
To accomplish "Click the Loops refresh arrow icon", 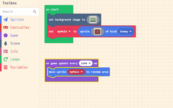I will coord(6,59).
